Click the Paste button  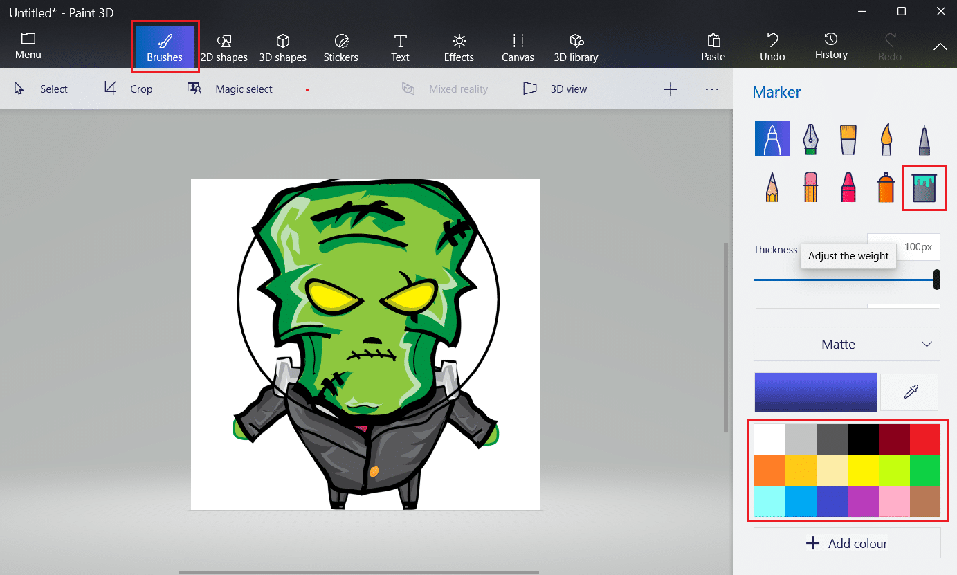[713, 47]
